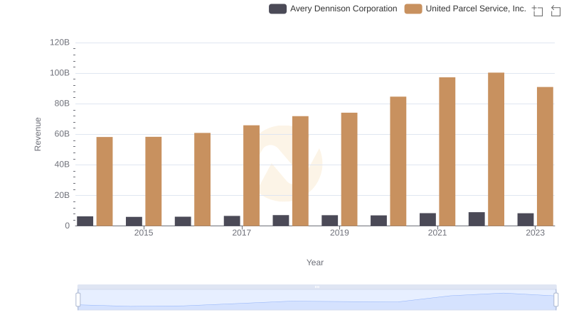This screenshot has width=569, height=327.
Task: Click the zoom area select icon
Action: click(538, 11)
